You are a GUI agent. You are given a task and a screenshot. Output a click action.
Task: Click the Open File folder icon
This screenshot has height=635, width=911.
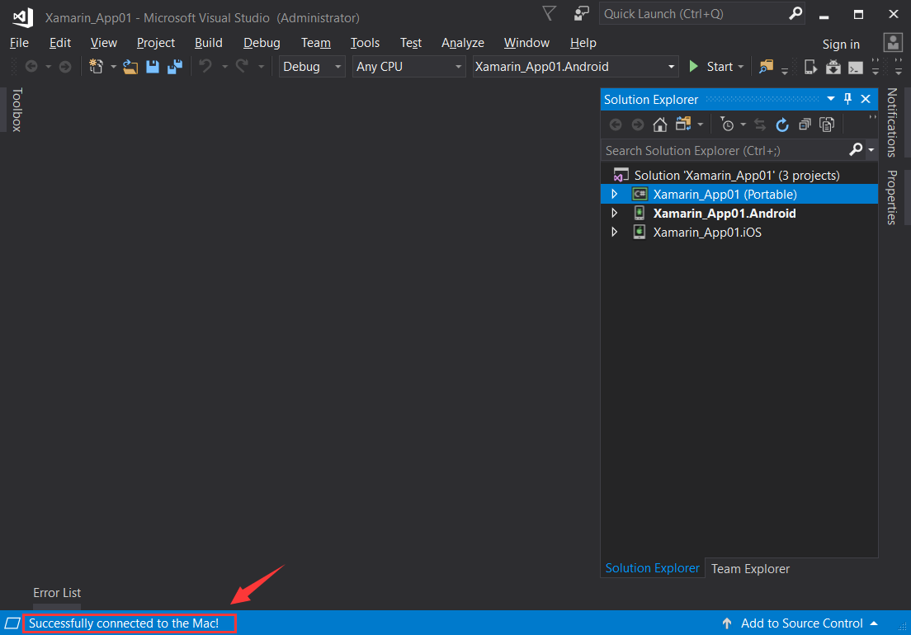(130, 67)
